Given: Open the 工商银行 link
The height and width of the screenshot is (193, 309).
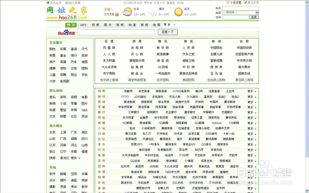Looking at the screenshot, I should click(x=133, y=112).
